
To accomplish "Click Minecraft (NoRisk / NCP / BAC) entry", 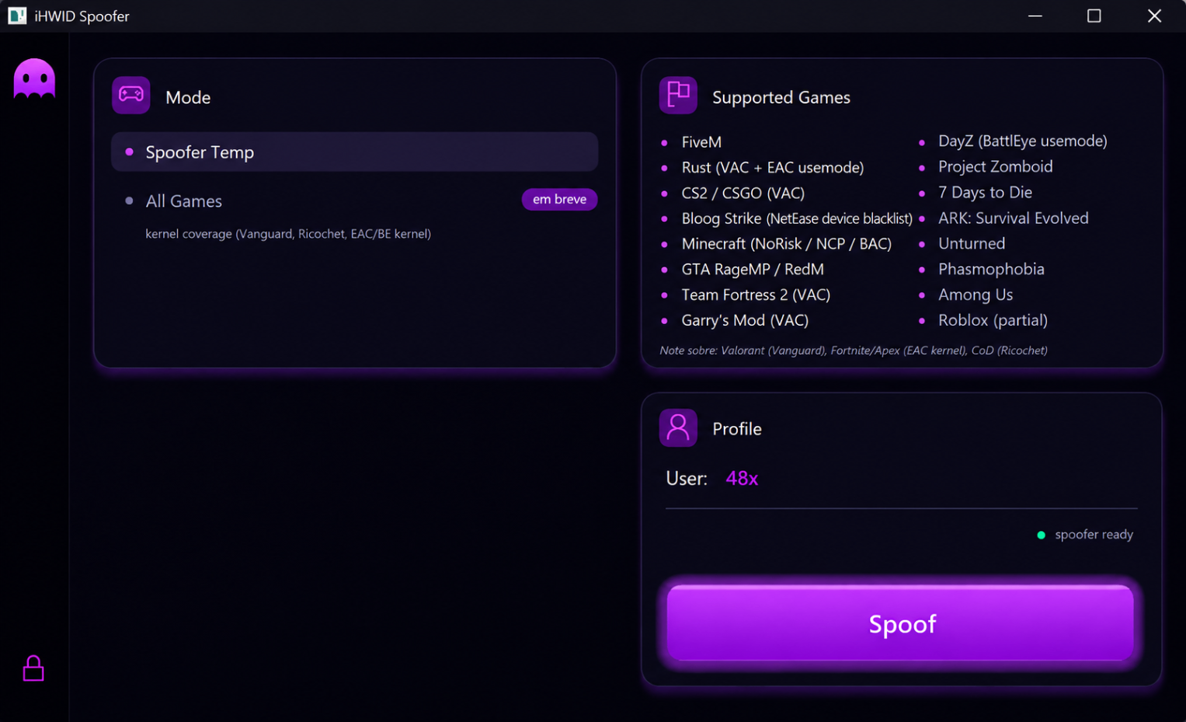I will [x=786, y=244].
